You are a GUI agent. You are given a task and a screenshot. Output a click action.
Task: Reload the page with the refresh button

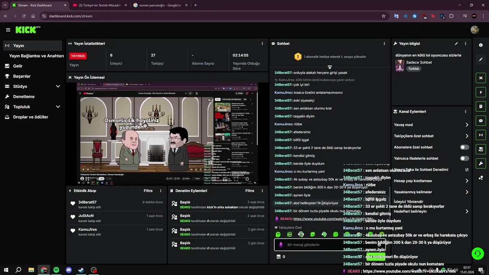coord(24,16)
